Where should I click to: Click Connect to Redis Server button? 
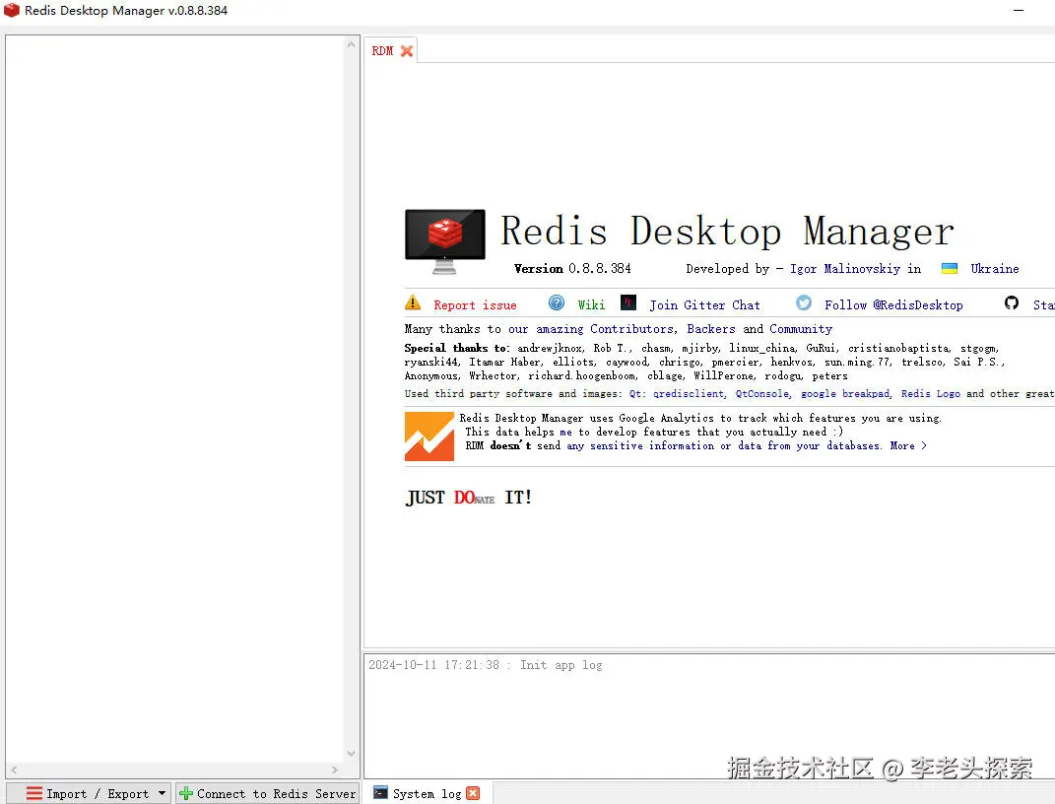pos(268,793)
